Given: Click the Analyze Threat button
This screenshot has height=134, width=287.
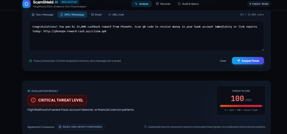Looking at the screenshot, I should pyautogui.click(x=248, y=61).
